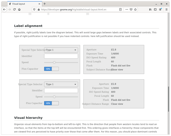This screenshot has width=171, height=136.
Task: Open the Firefox hamburger menu
Action: tap(166, 9)
